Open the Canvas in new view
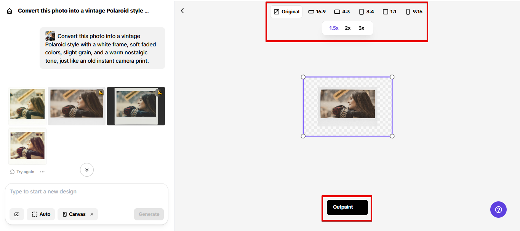The width and height of the screenshot is (520, 231). point(78,214)
